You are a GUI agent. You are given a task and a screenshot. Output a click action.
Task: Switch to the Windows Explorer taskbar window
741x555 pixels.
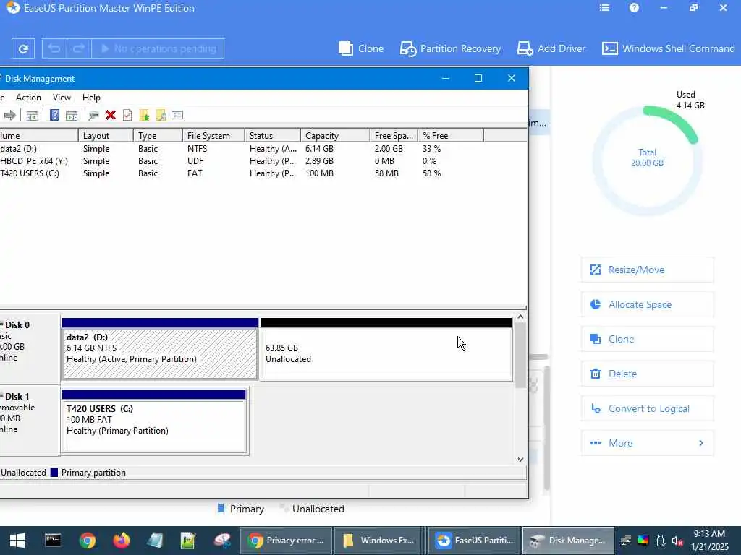pos(378,541)
